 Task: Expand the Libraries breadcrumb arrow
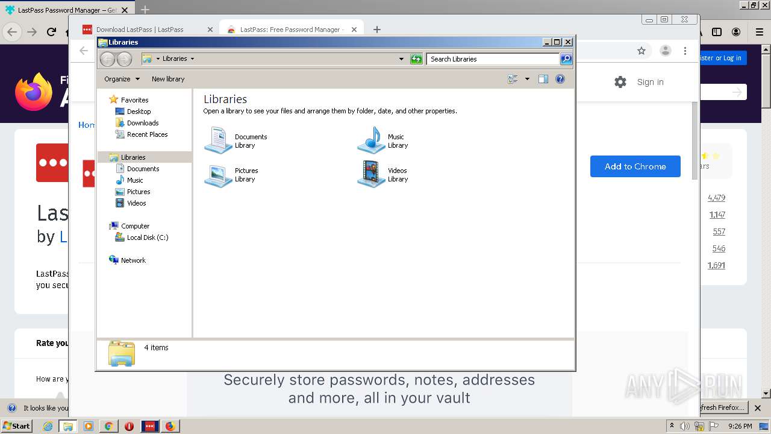[x=192, y=58]
